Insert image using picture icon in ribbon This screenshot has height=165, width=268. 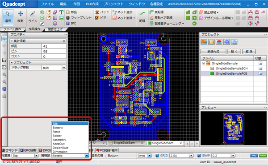click(x=61, y=18)
